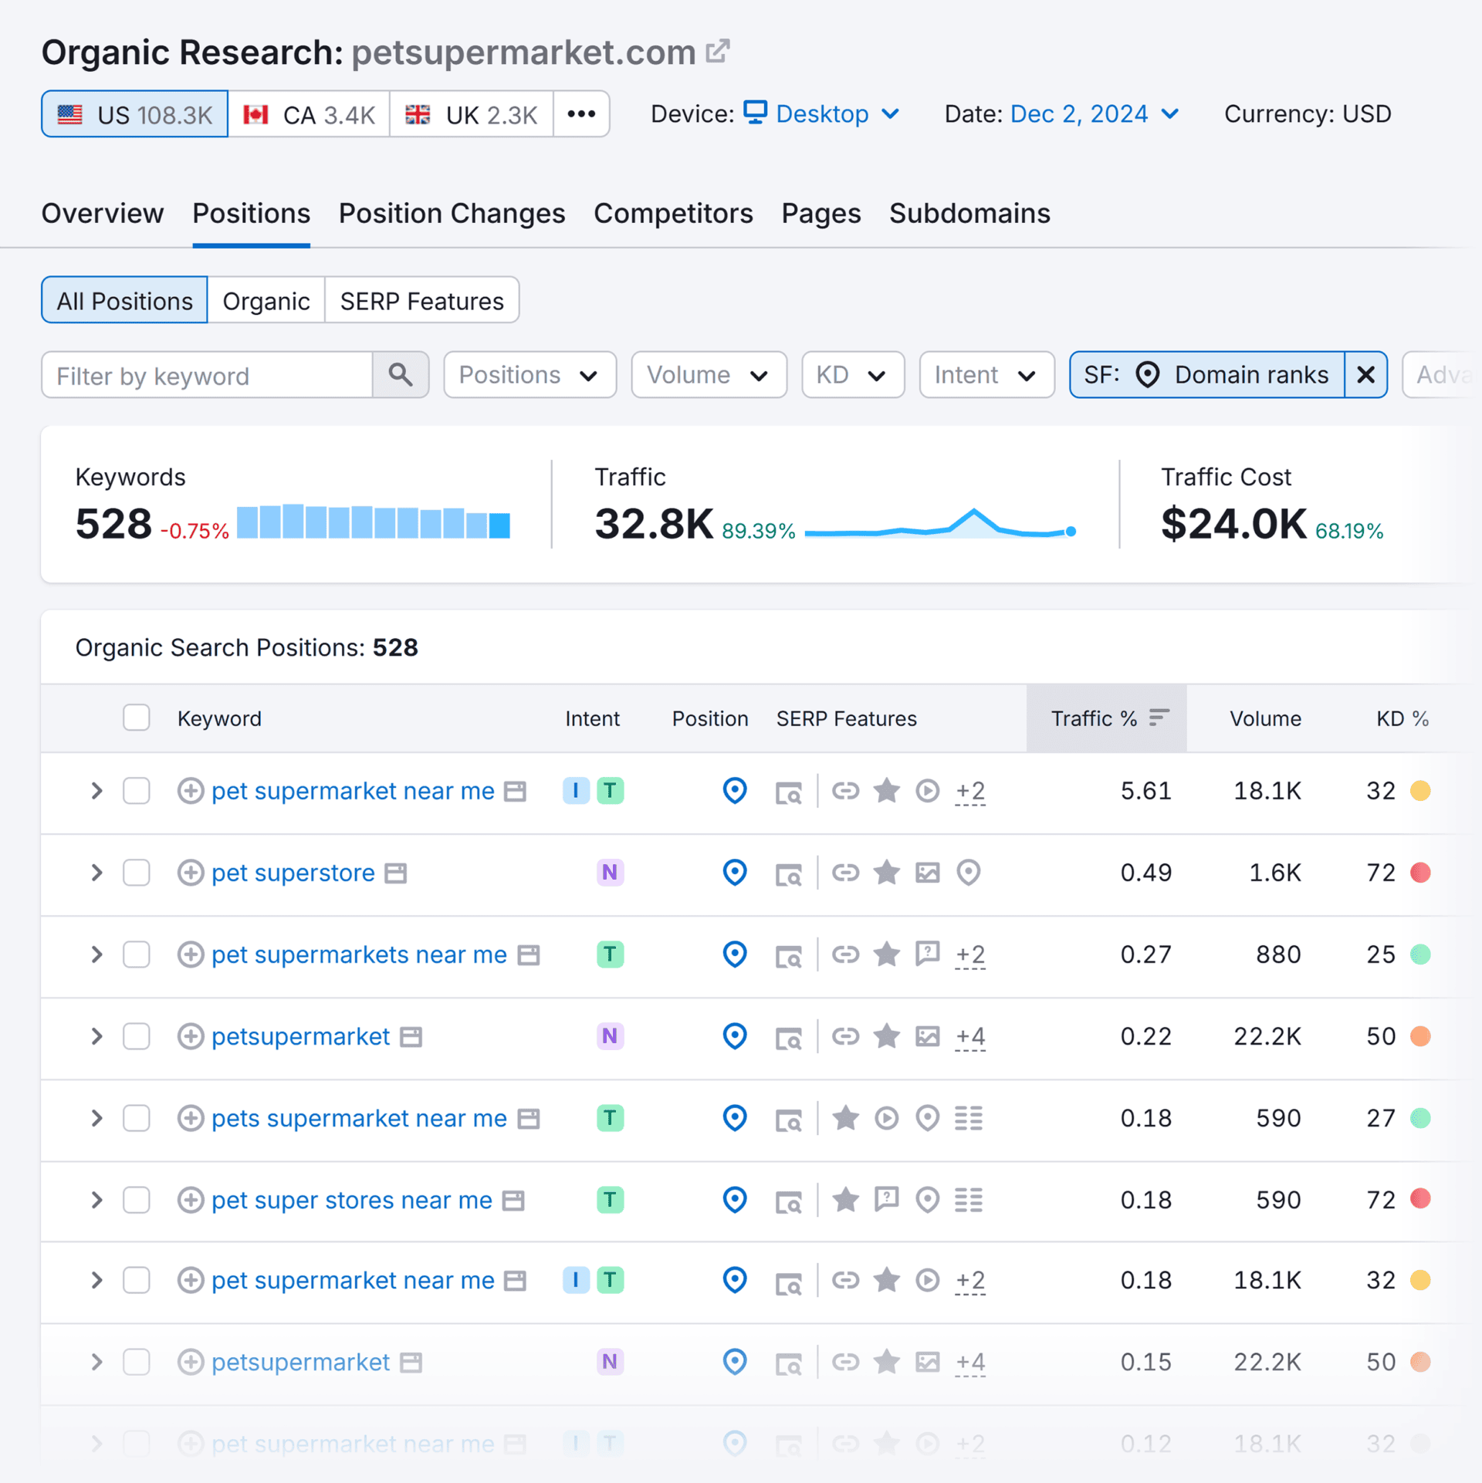Tick the checkbox for pet superstore row
The height and width of the screenshot is (1483, 1482).
click(137, 873)
